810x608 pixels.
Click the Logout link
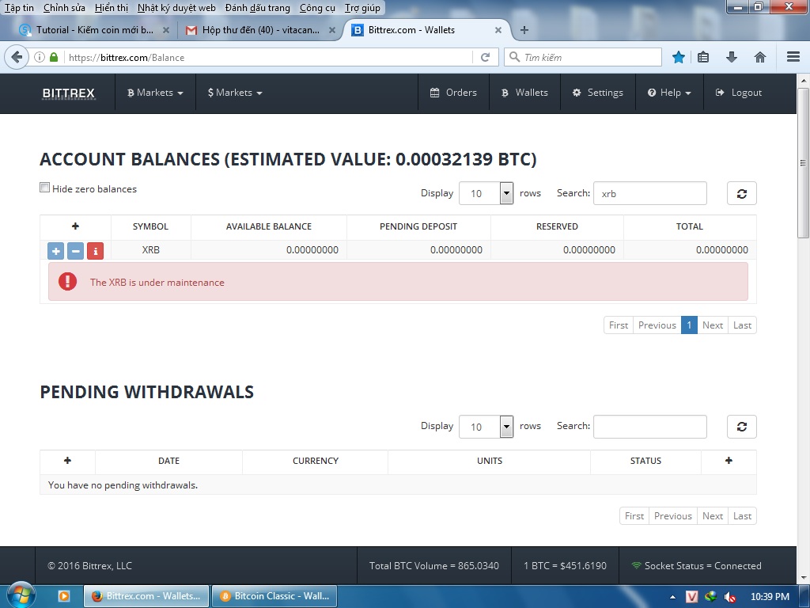[x=739, y=93]
